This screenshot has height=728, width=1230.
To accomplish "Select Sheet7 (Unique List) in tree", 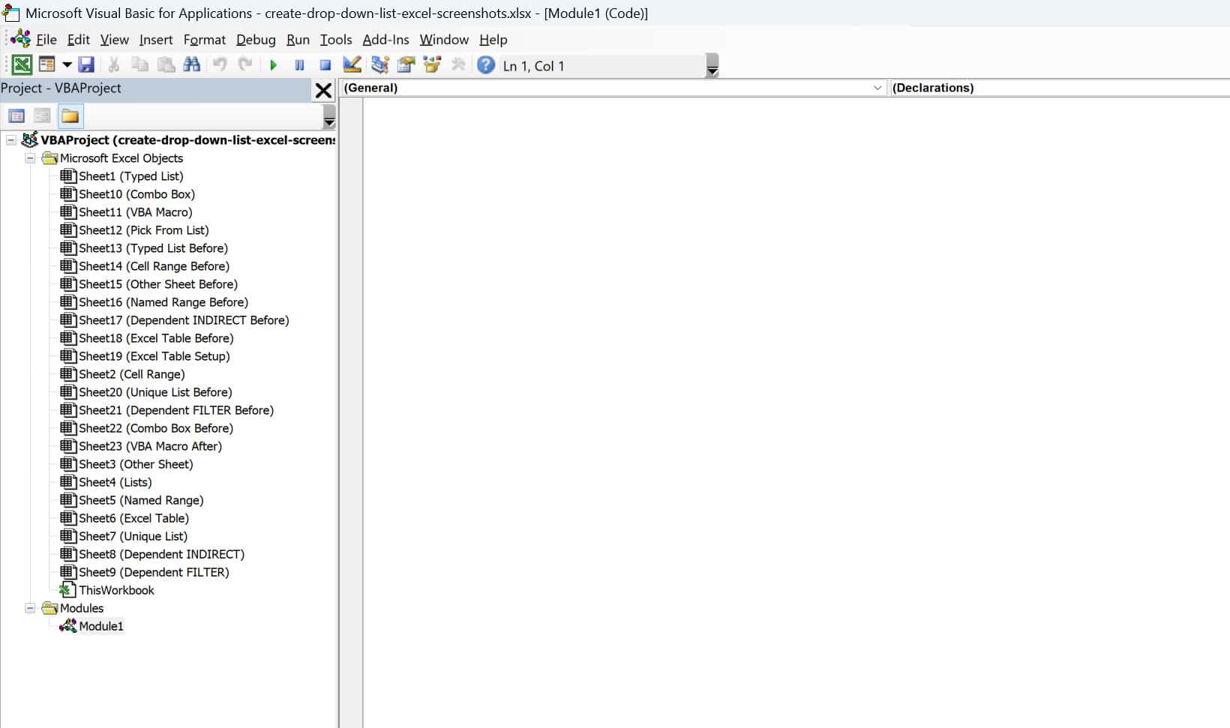I will click(124, 536).
